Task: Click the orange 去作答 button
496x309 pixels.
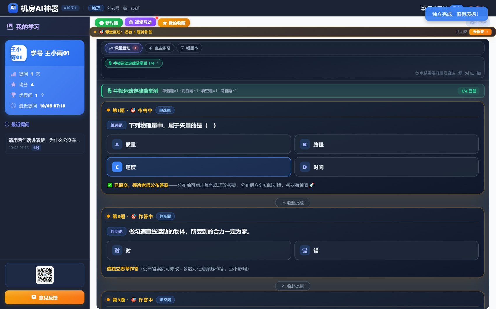Action: pos(480,32)
